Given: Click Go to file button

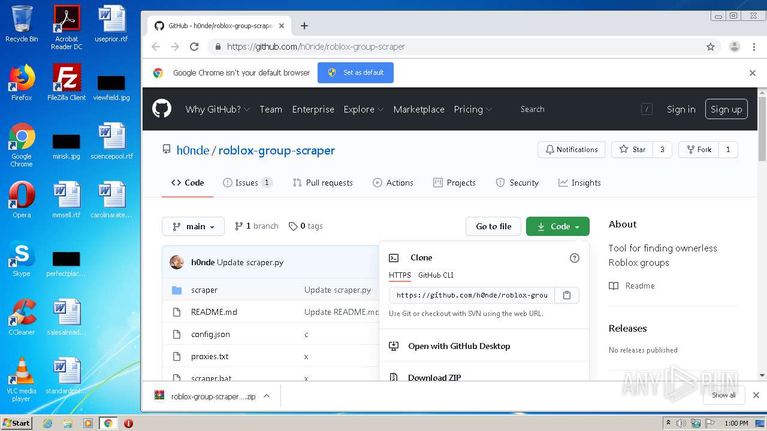Looking at the screenshot, I should pyautogui.click(x=494, y=226).
